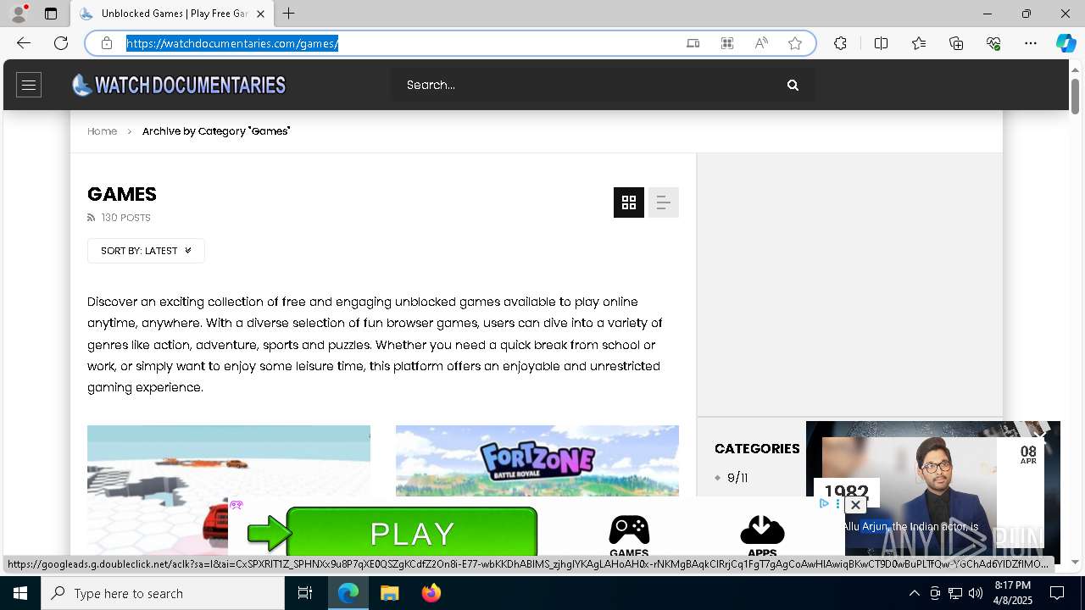1085x610 pixels.
Task: Click the search magnifier icon
Action: [x=793, y=85]
